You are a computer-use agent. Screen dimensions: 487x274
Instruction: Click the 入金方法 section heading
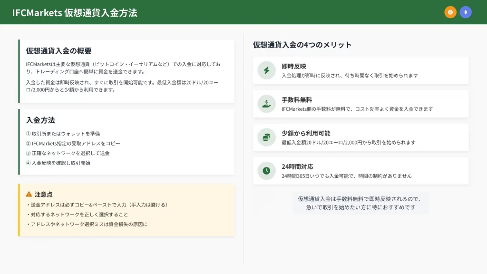tap(40, 120)
